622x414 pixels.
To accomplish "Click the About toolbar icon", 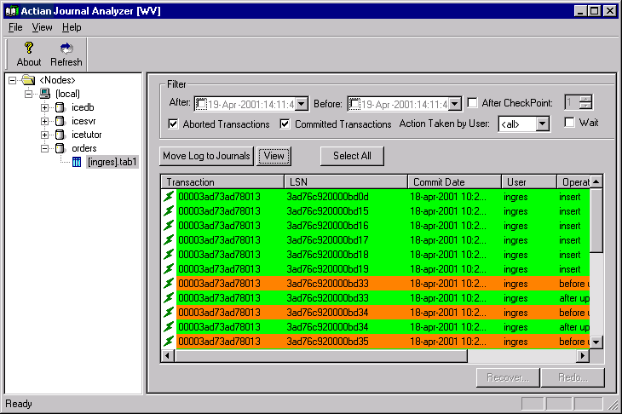I will point(28,49).
